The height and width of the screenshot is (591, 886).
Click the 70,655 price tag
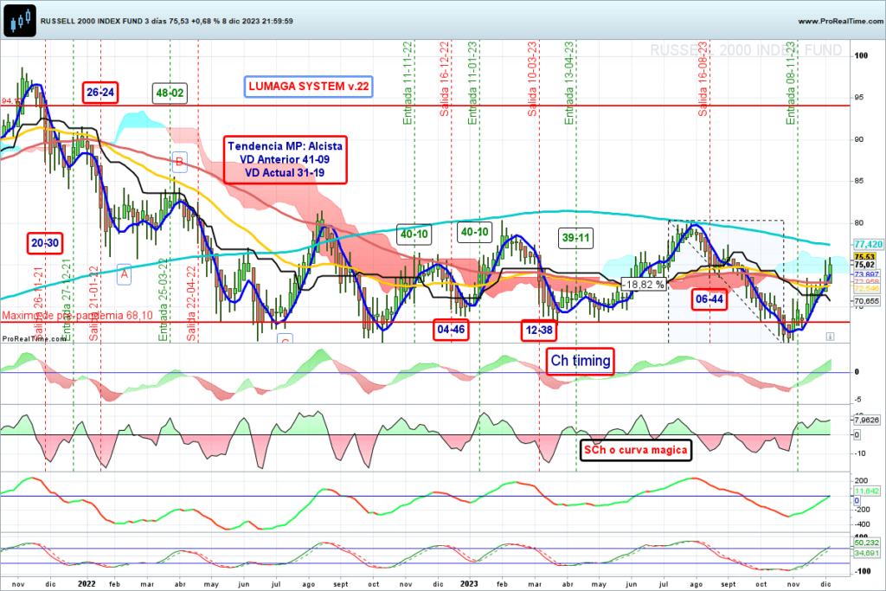coord(866,301)
